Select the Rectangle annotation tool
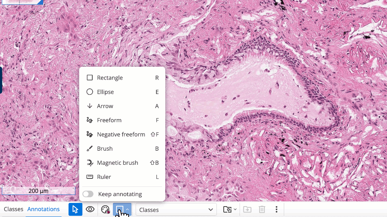The image size is (387, 217). 110,78
